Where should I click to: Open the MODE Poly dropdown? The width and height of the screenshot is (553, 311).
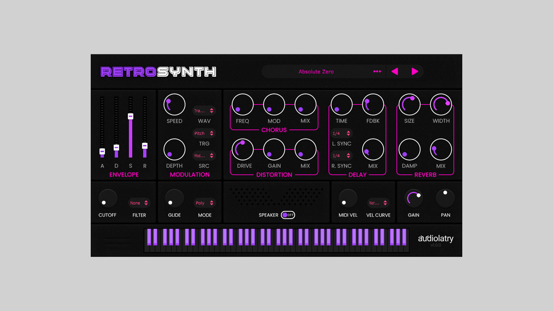(x=205, y=203)
